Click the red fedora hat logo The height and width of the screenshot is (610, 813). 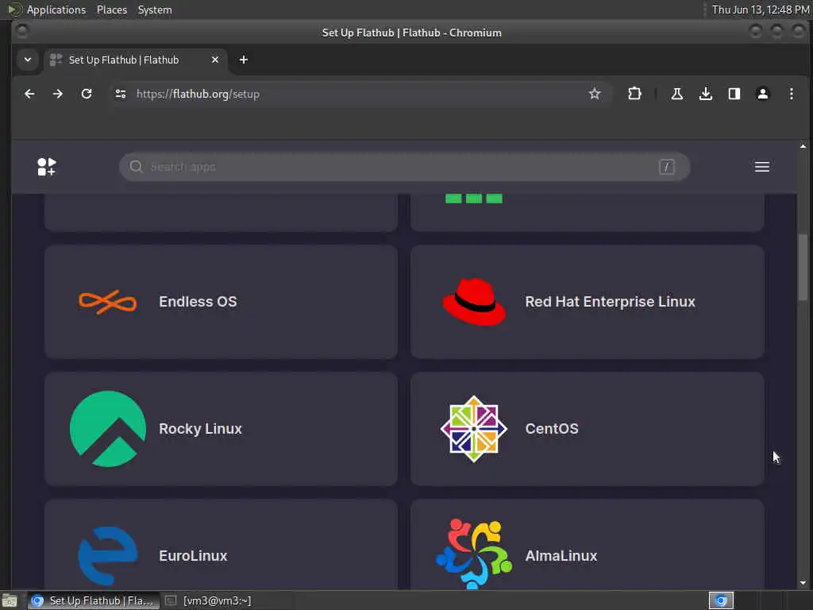pyautogui.click(x=474, y=302)
